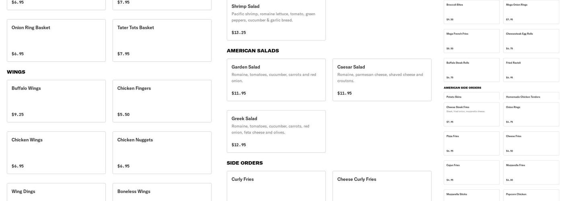Click the Curly Fries side order

point(276,186)
